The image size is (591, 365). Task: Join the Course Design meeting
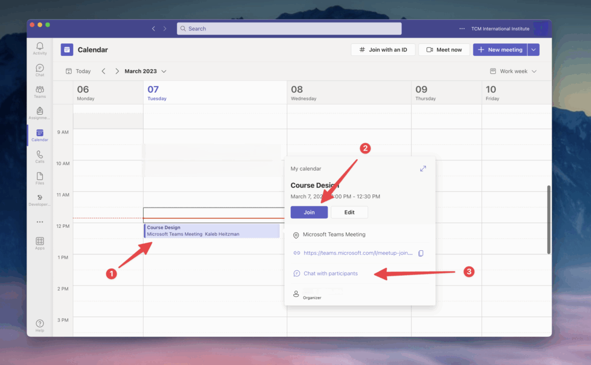[309, 212]
